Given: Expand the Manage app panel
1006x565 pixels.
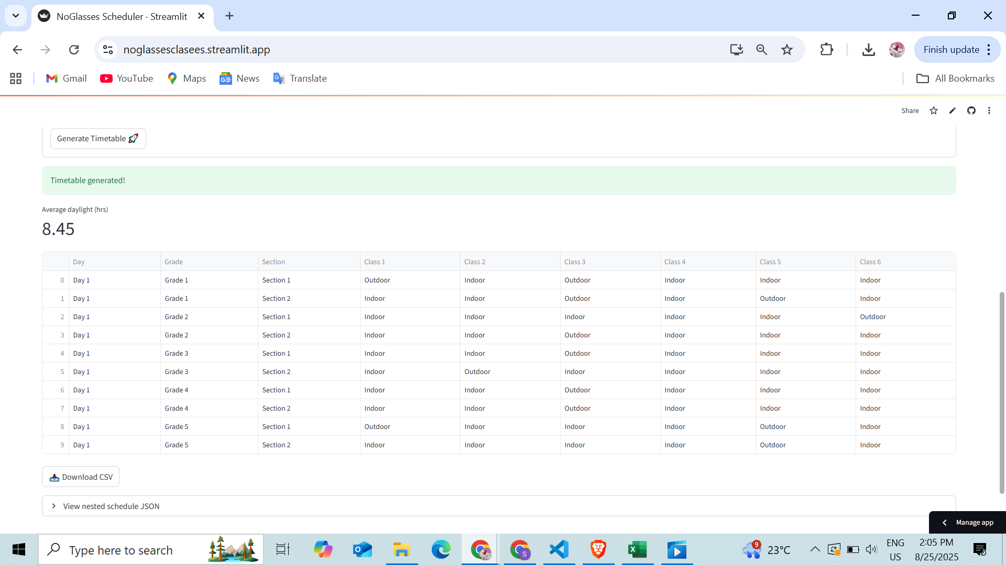Looking at the screenshot, I should click(x=967, y=522).
